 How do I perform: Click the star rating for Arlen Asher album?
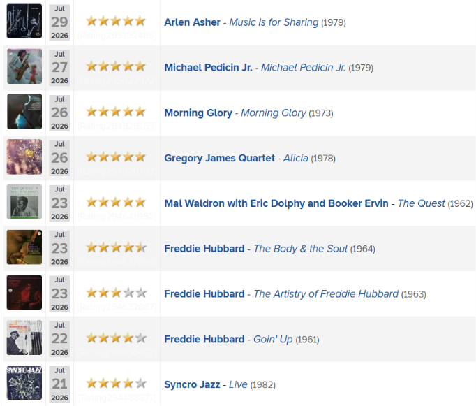click(116, 21)
